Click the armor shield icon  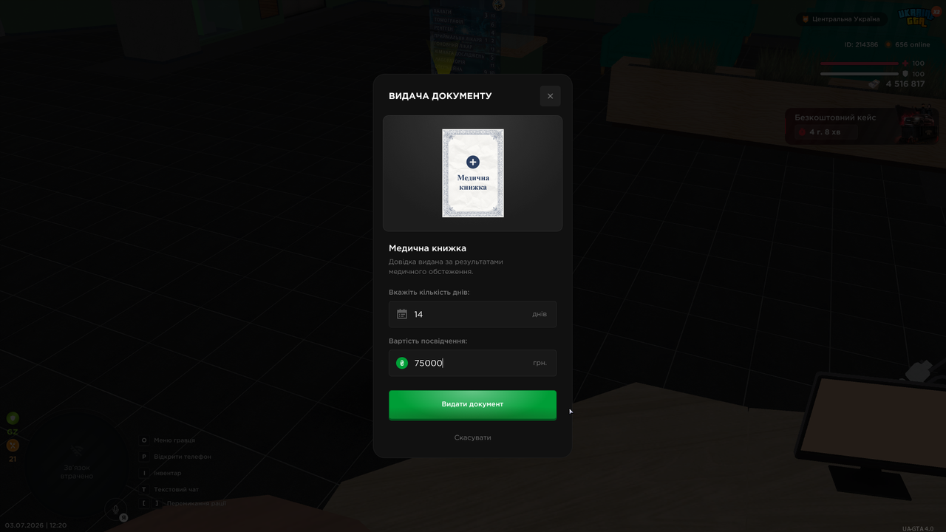[905, 74]
